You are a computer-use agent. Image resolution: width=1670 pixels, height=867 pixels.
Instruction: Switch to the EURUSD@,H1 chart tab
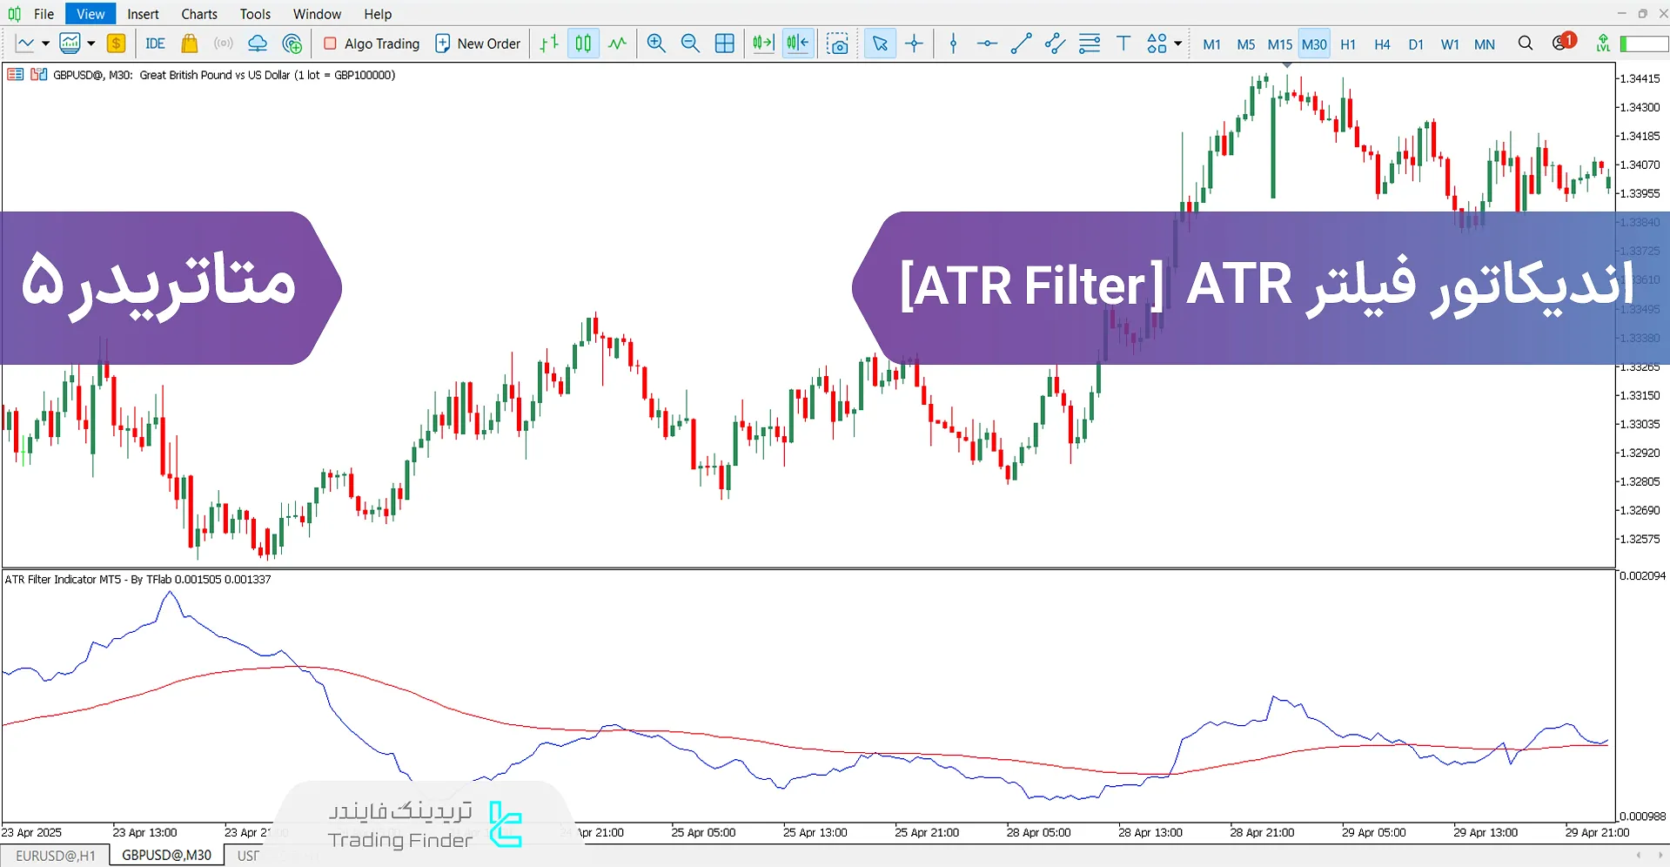tap(54, 855)
